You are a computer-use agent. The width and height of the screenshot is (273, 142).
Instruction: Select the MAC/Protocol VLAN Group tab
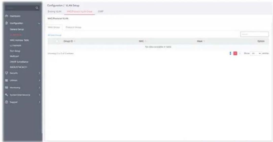(80, 11)
